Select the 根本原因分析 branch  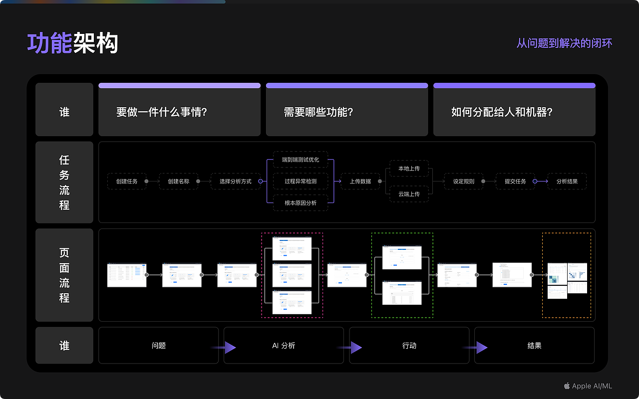(x=300, y=202)
